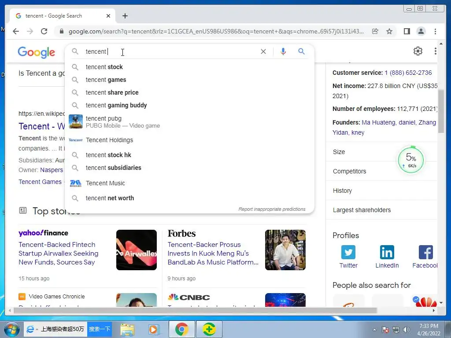Open the 'Tencent Games' sitelink
451x338 pixels.
(40, 182)
